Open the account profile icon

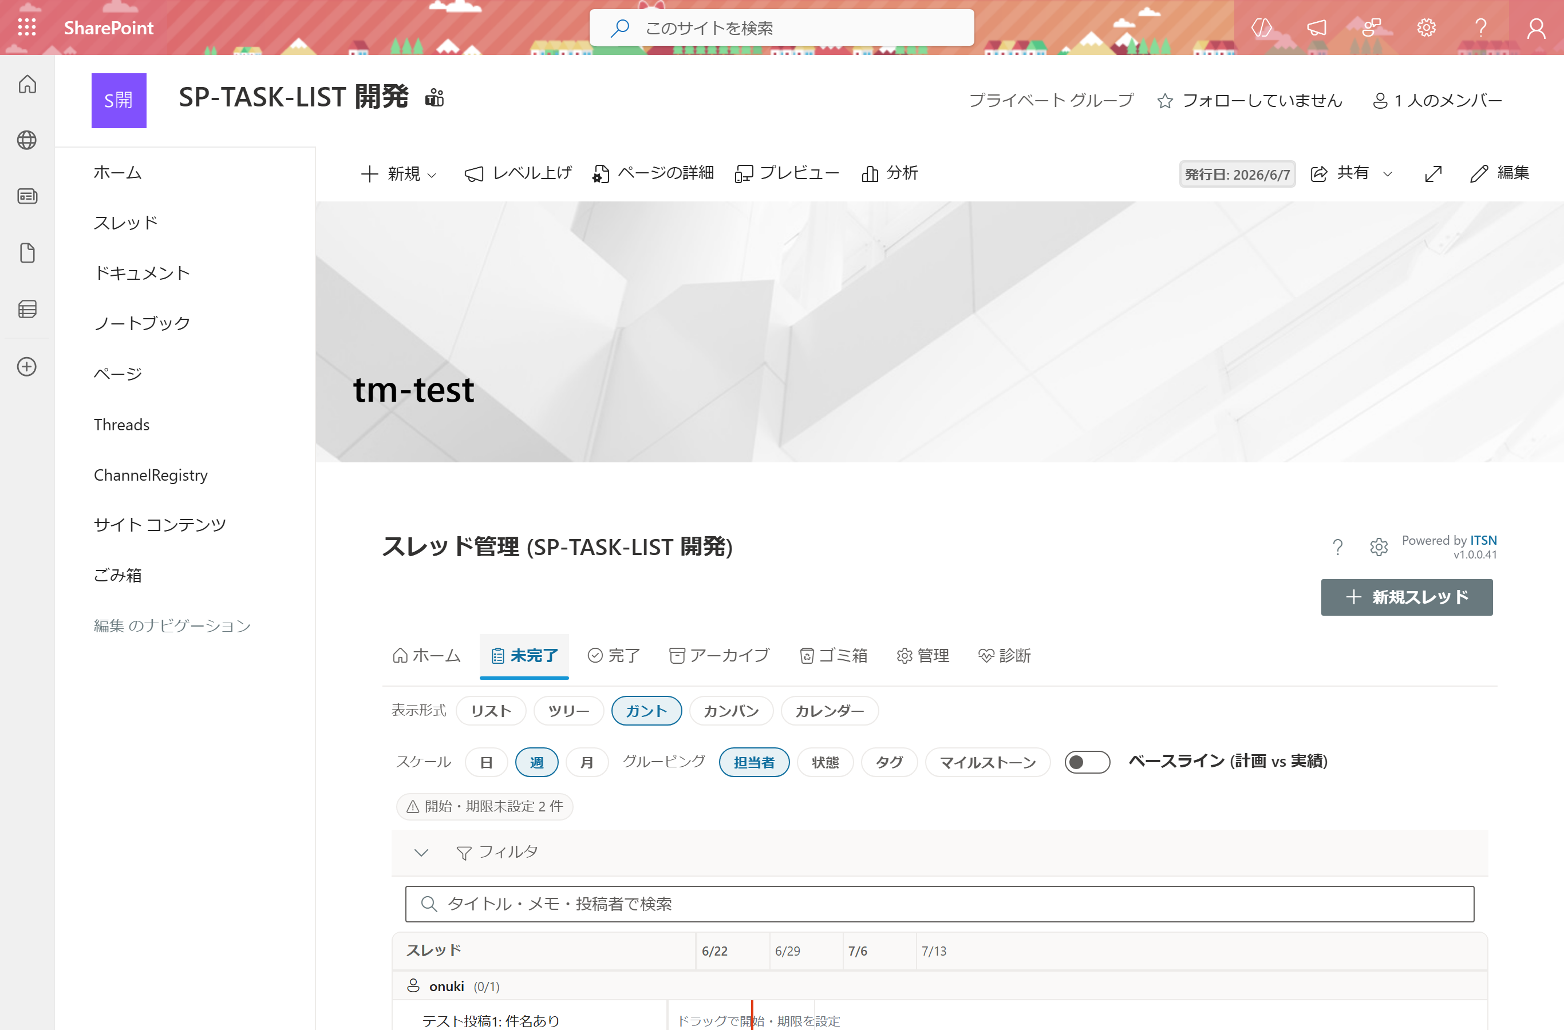click(x=1536, y=27)
